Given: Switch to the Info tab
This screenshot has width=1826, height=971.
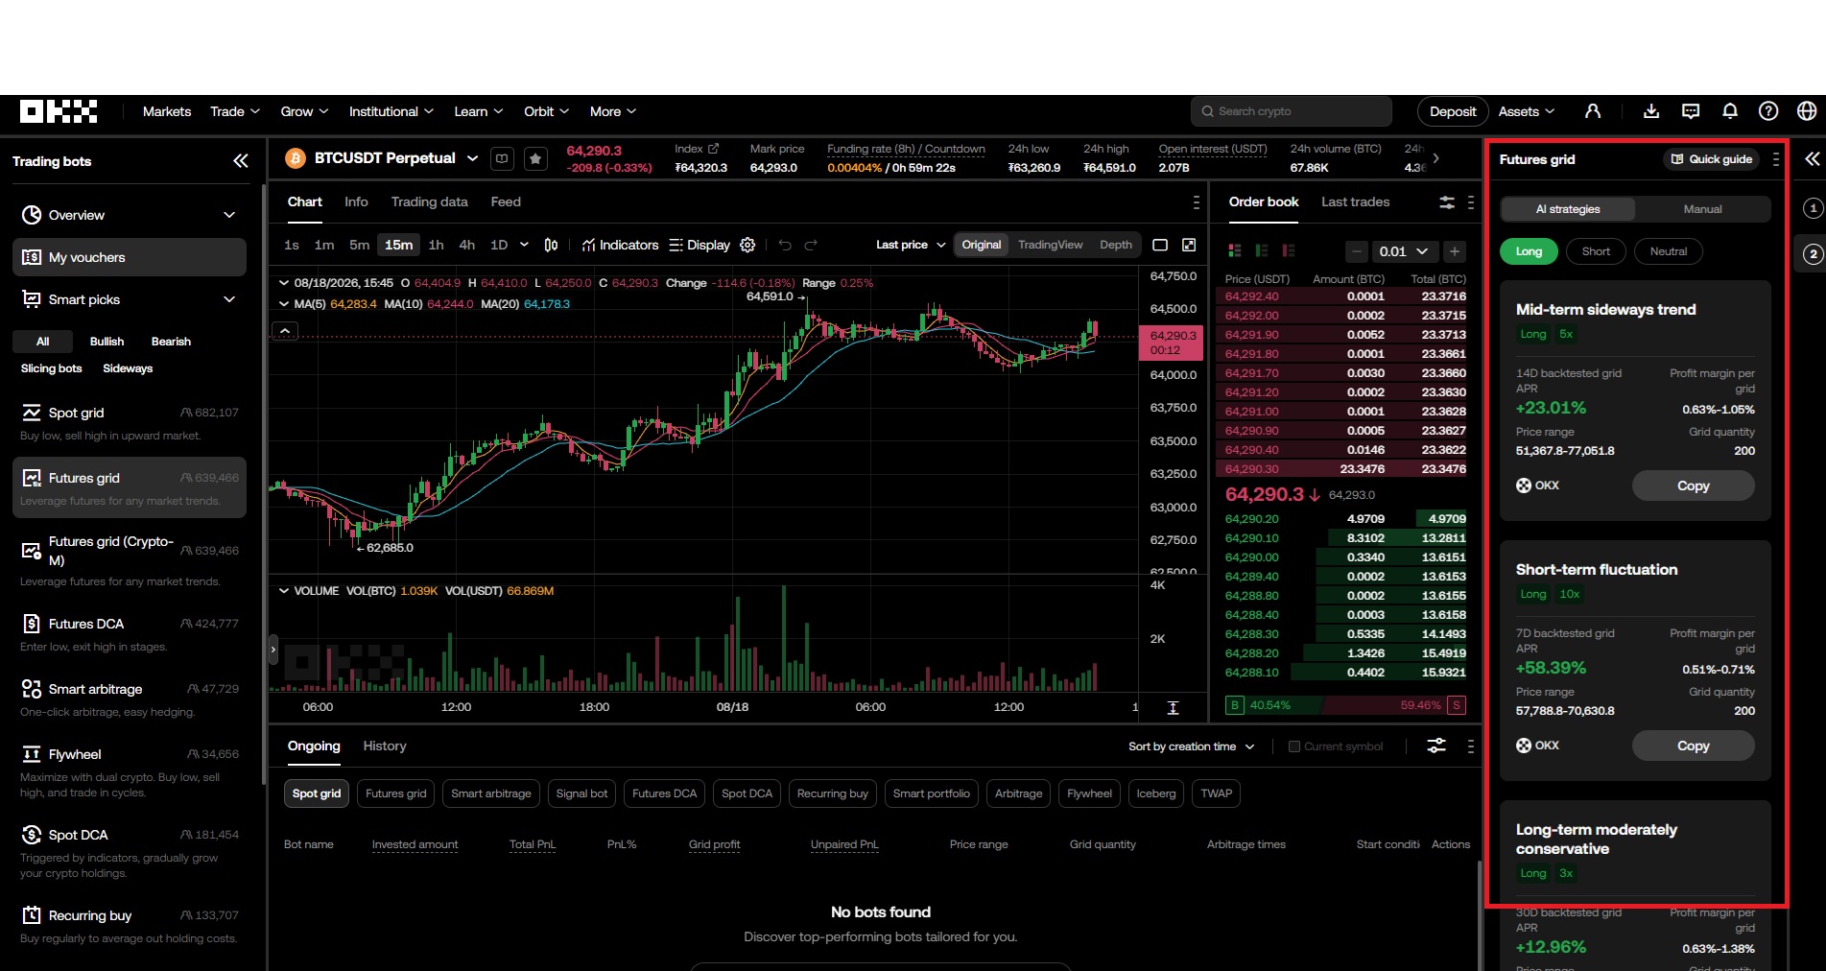Looking at the screenshot, I should (x=356, y=201).
